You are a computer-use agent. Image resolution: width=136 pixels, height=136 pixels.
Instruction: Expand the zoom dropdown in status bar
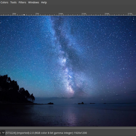(x=3, y=133)
